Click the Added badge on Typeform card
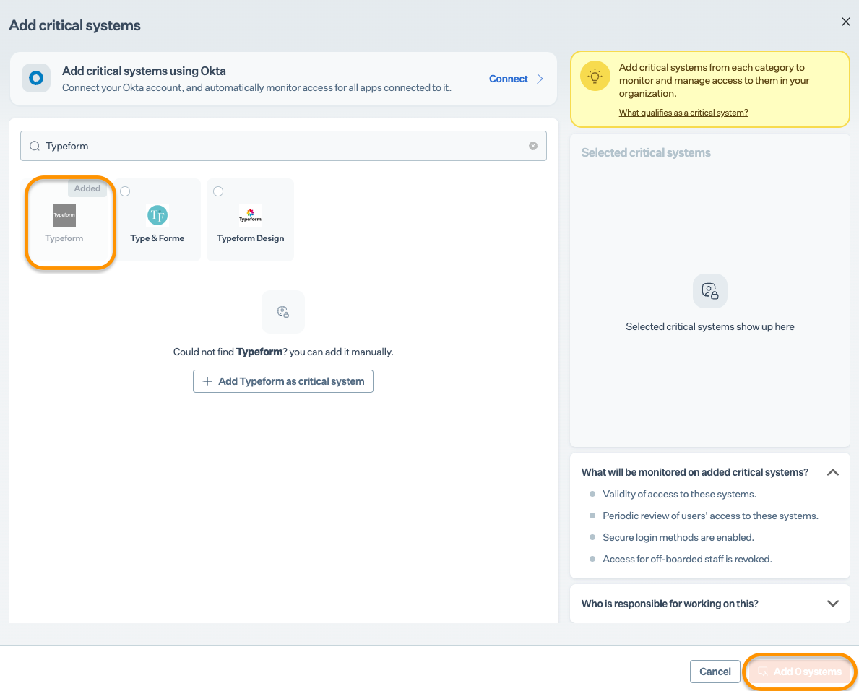This screenshot has width=859, height=691. [x=87, y=188]
